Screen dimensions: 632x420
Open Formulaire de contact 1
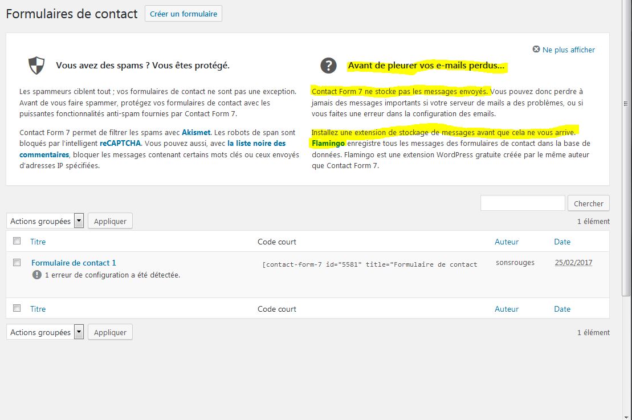click(x=74, y=263)
